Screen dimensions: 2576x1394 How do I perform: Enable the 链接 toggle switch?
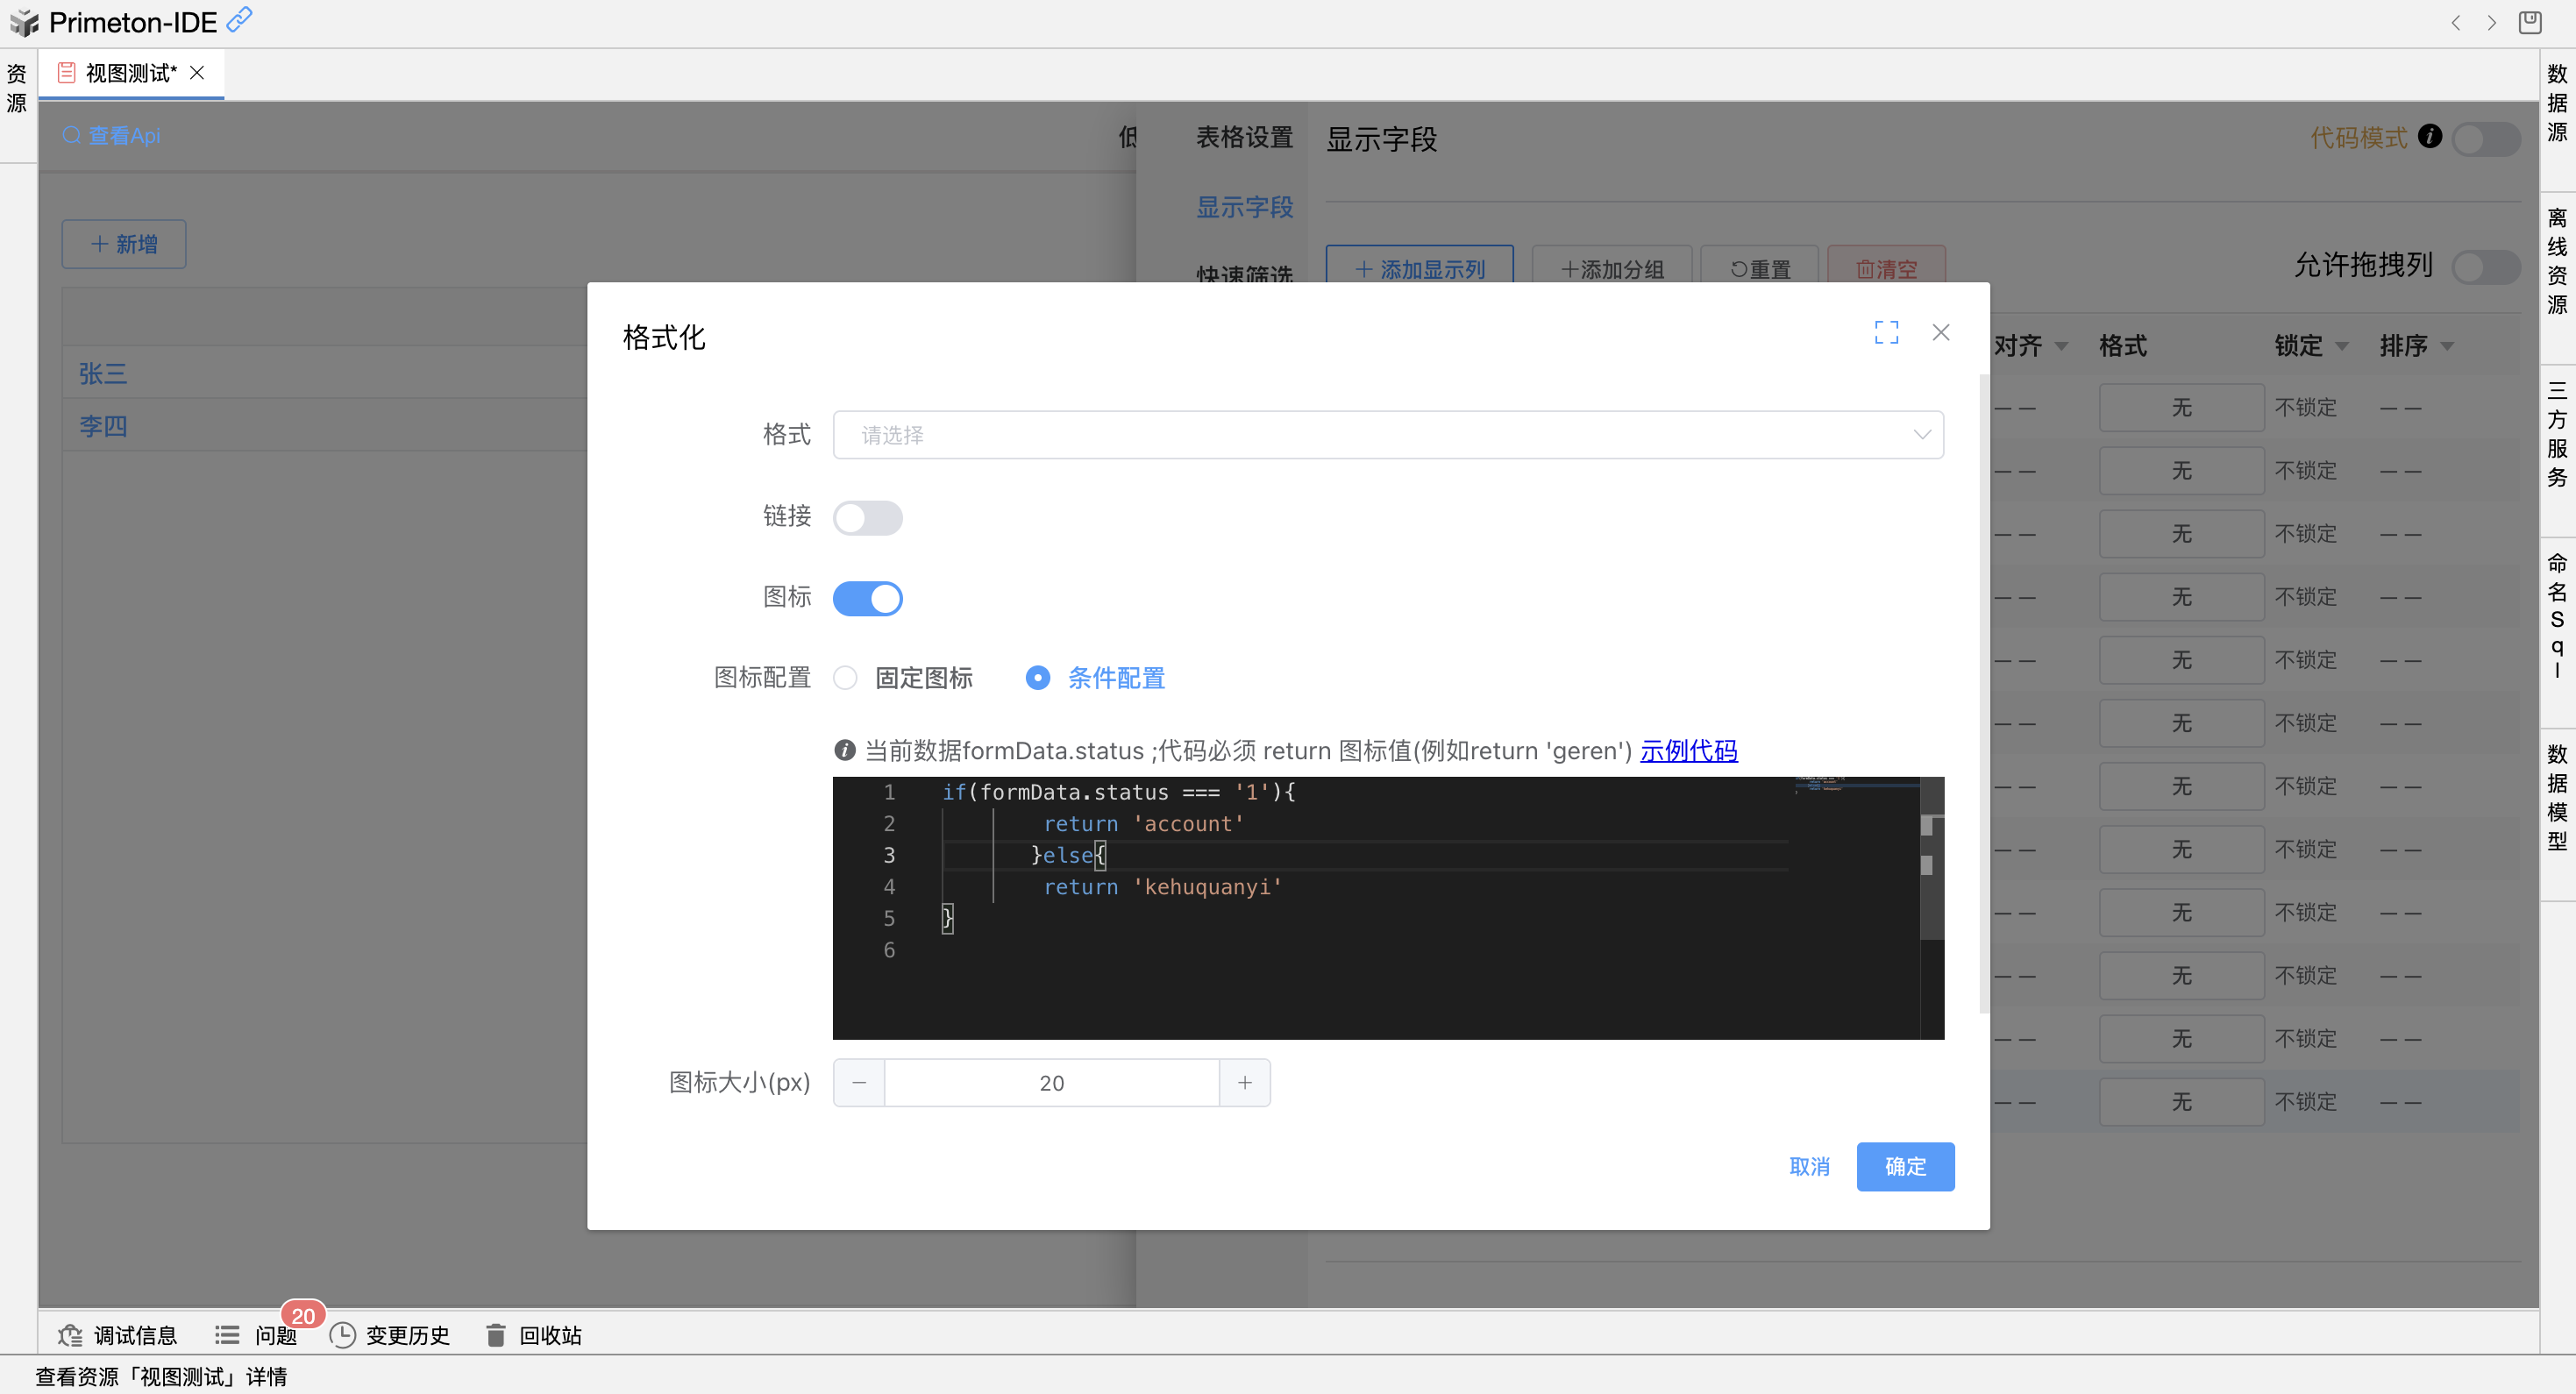[x=867, y=518]
